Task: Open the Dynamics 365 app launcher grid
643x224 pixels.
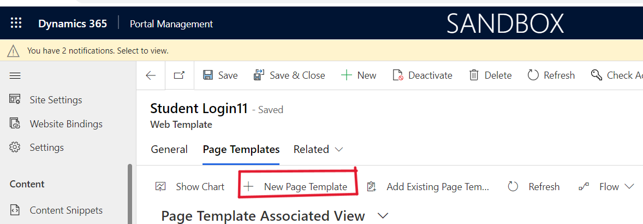Action: click(x=16, y=23)
